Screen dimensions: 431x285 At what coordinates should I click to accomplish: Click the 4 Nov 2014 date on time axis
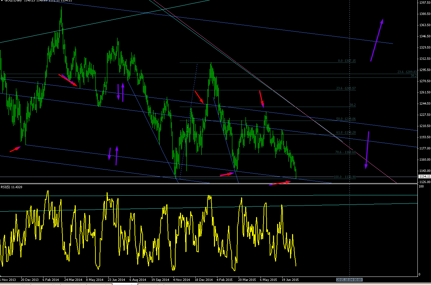(181, 280)
